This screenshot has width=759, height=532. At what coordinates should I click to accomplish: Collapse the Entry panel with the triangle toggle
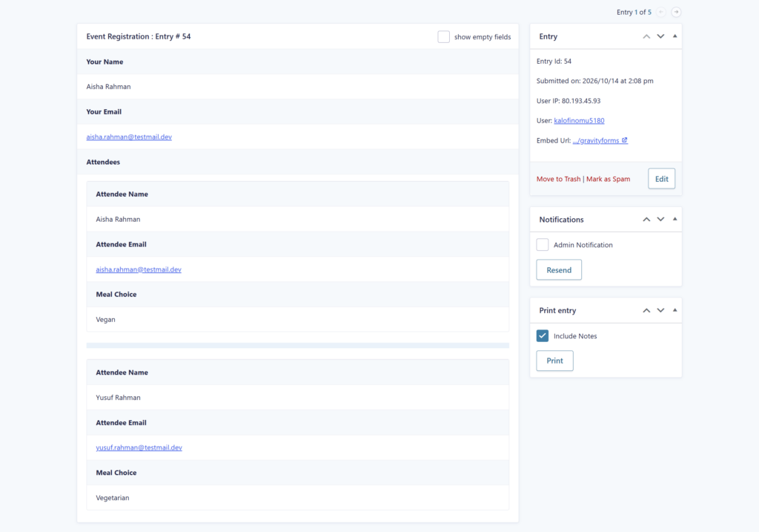pyautogui.click(x=675, y=36)
